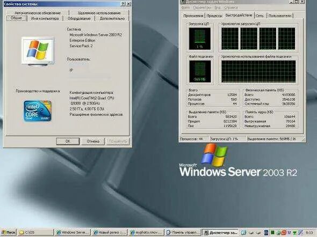Click the Enterprise Edition text line
This screenshot has height=237, width=317.
82,41
